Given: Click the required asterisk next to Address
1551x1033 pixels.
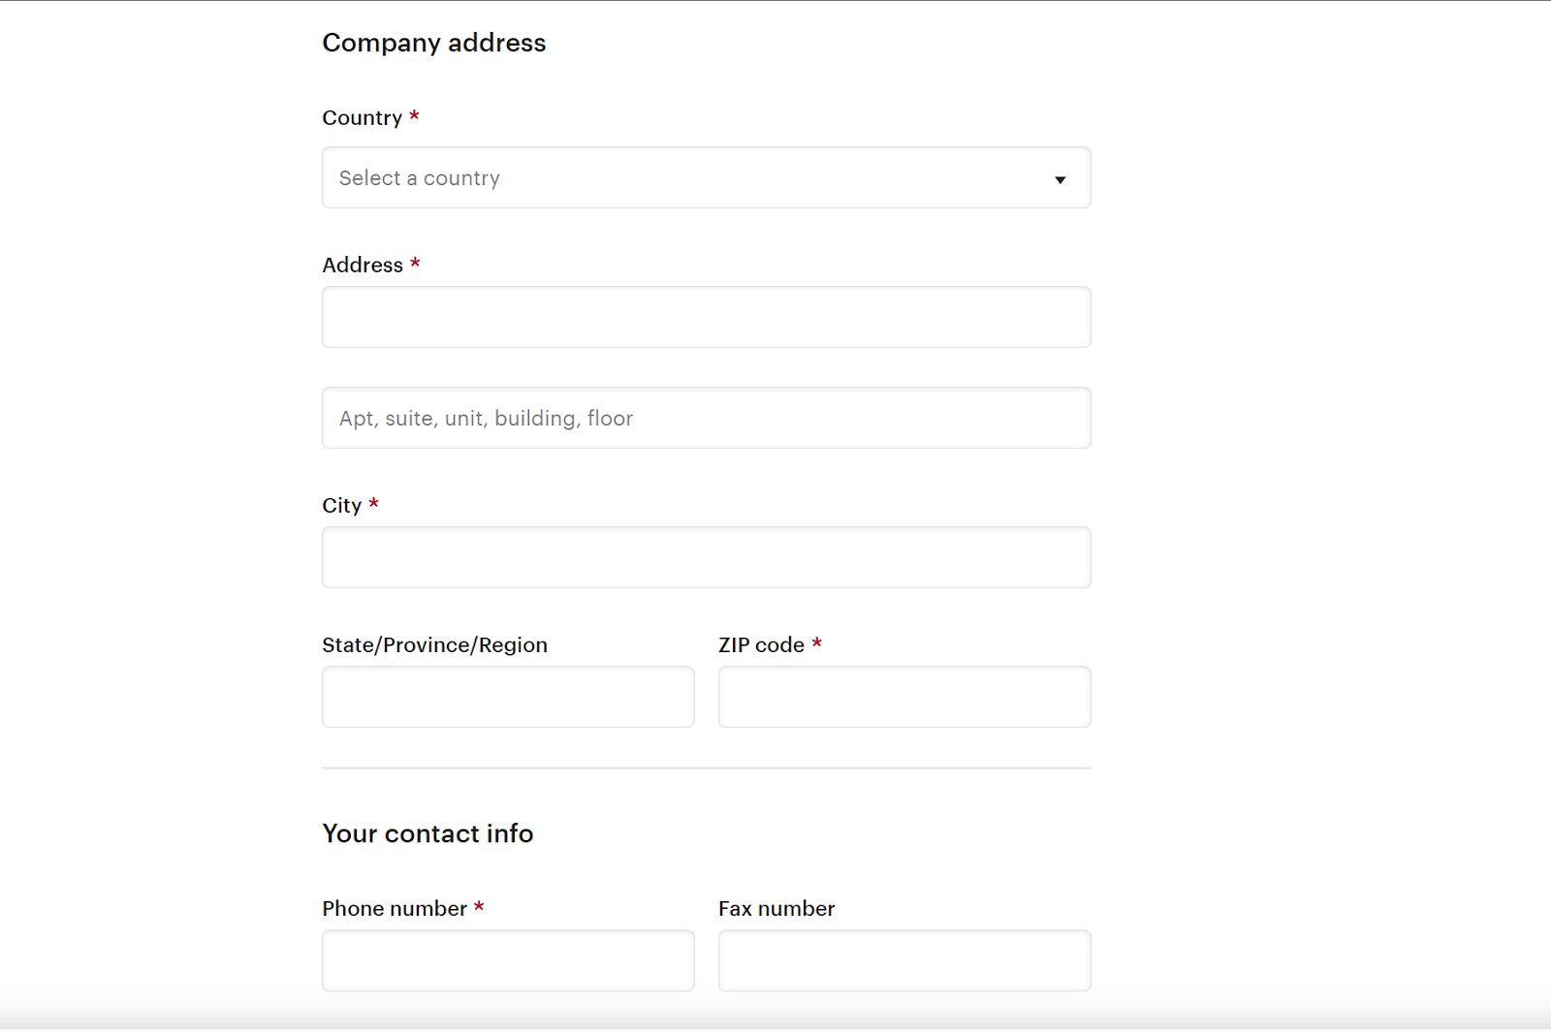Looking at the screenshot, I should click(415, 264).
